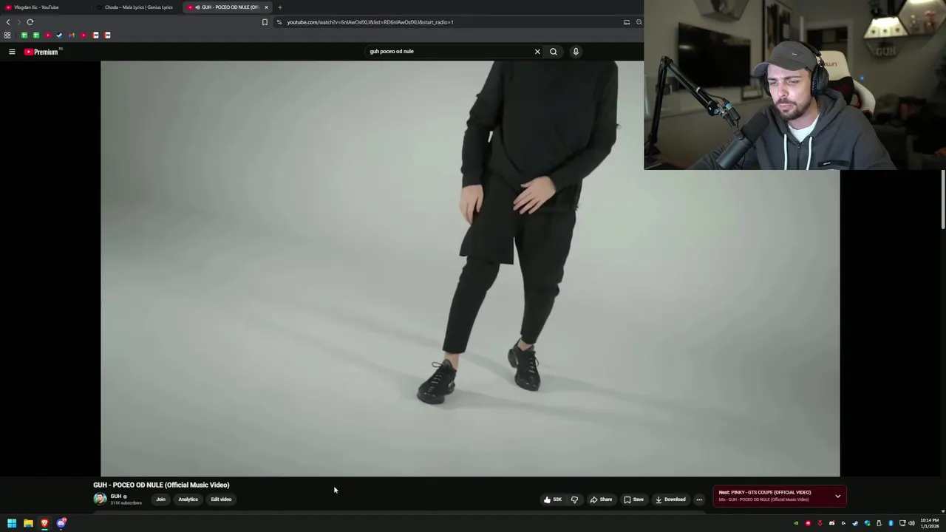This screenshot has width=946, height=532.
Task: Share the video
Action: point(601,499)
